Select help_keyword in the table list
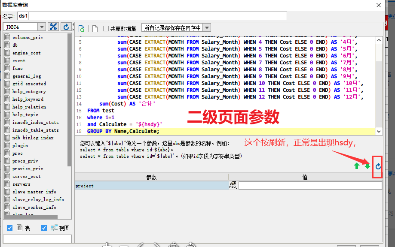The width and height of the screenshot is (395, 247). pyautogui.click(x=28, y=99)
